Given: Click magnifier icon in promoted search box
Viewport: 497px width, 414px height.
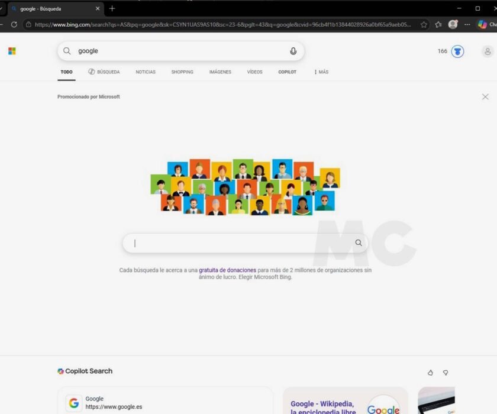Looking at the screenshot, I should tap(359, 242).
